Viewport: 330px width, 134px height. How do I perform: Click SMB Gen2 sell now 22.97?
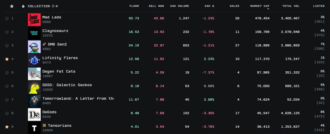(159, 45)
